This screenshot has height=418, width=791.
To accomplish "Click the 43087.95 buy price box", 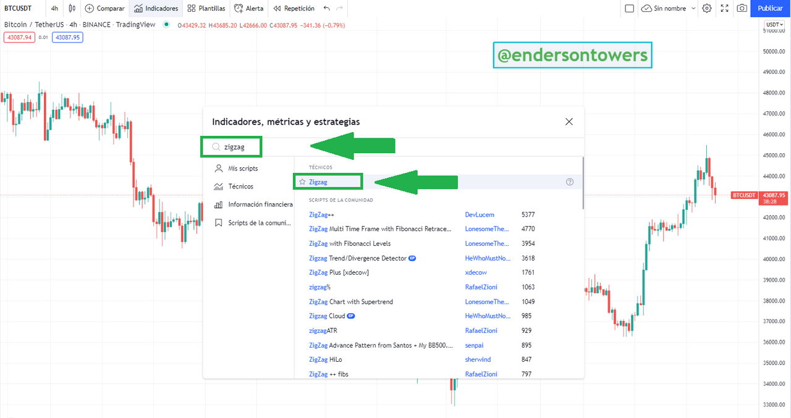I will 68,37.
